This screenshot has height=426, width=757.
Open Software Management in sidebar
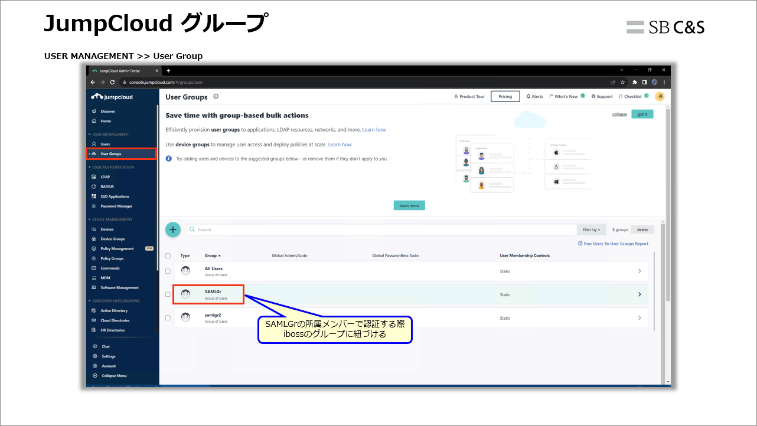pos(119,287)
